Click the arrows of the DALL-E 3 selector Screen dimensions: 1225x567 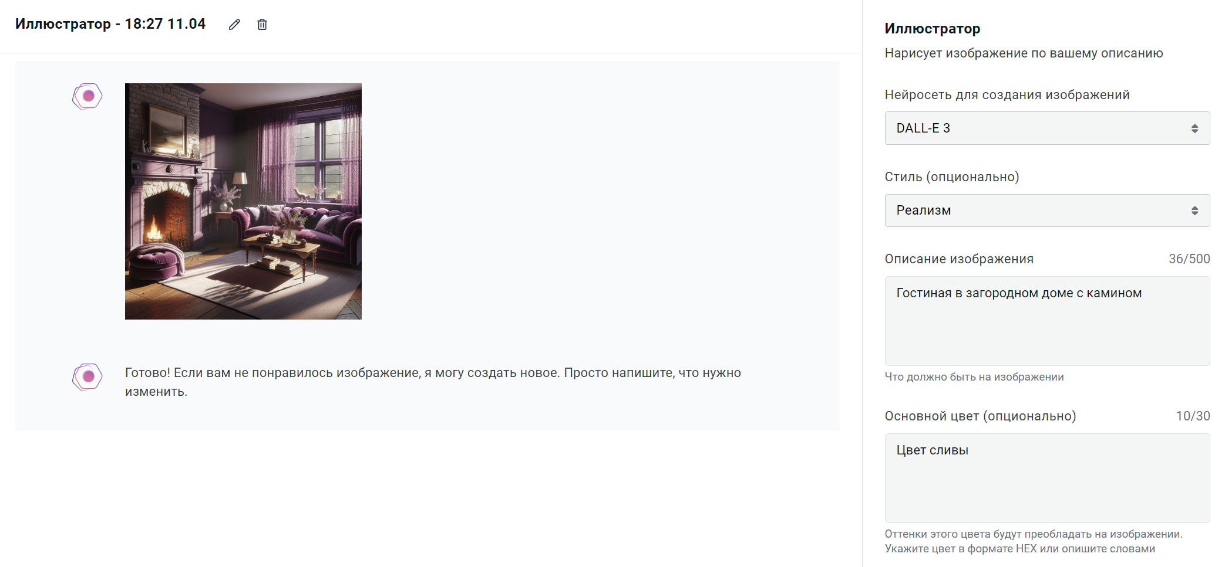point(1194,128)
